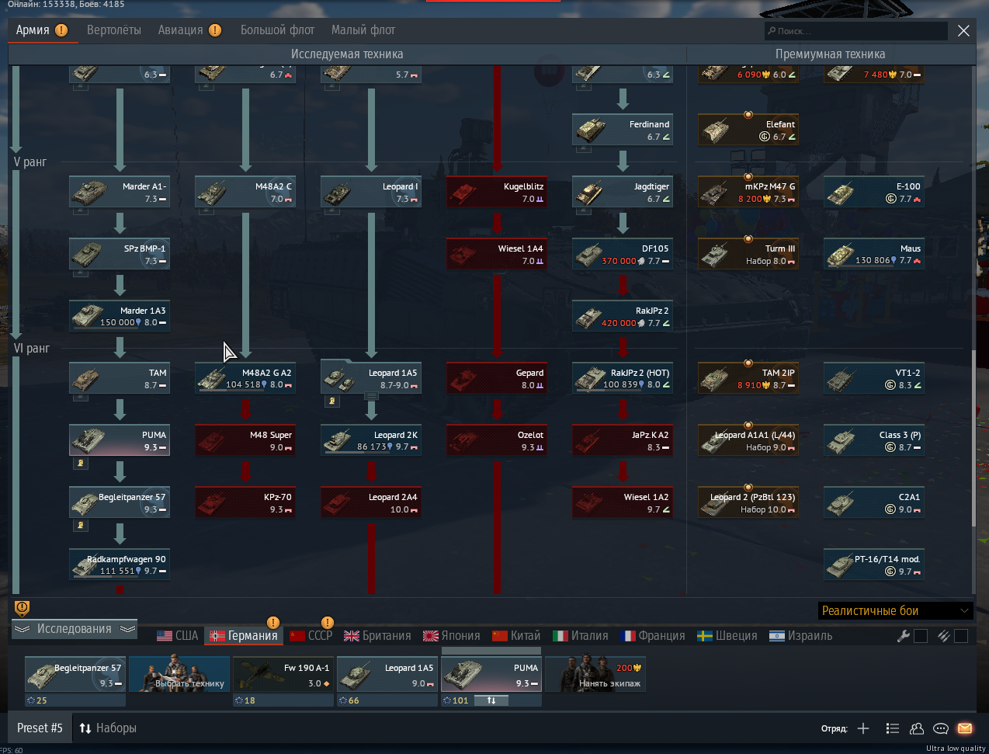Select the Италия nation tab

581,636
